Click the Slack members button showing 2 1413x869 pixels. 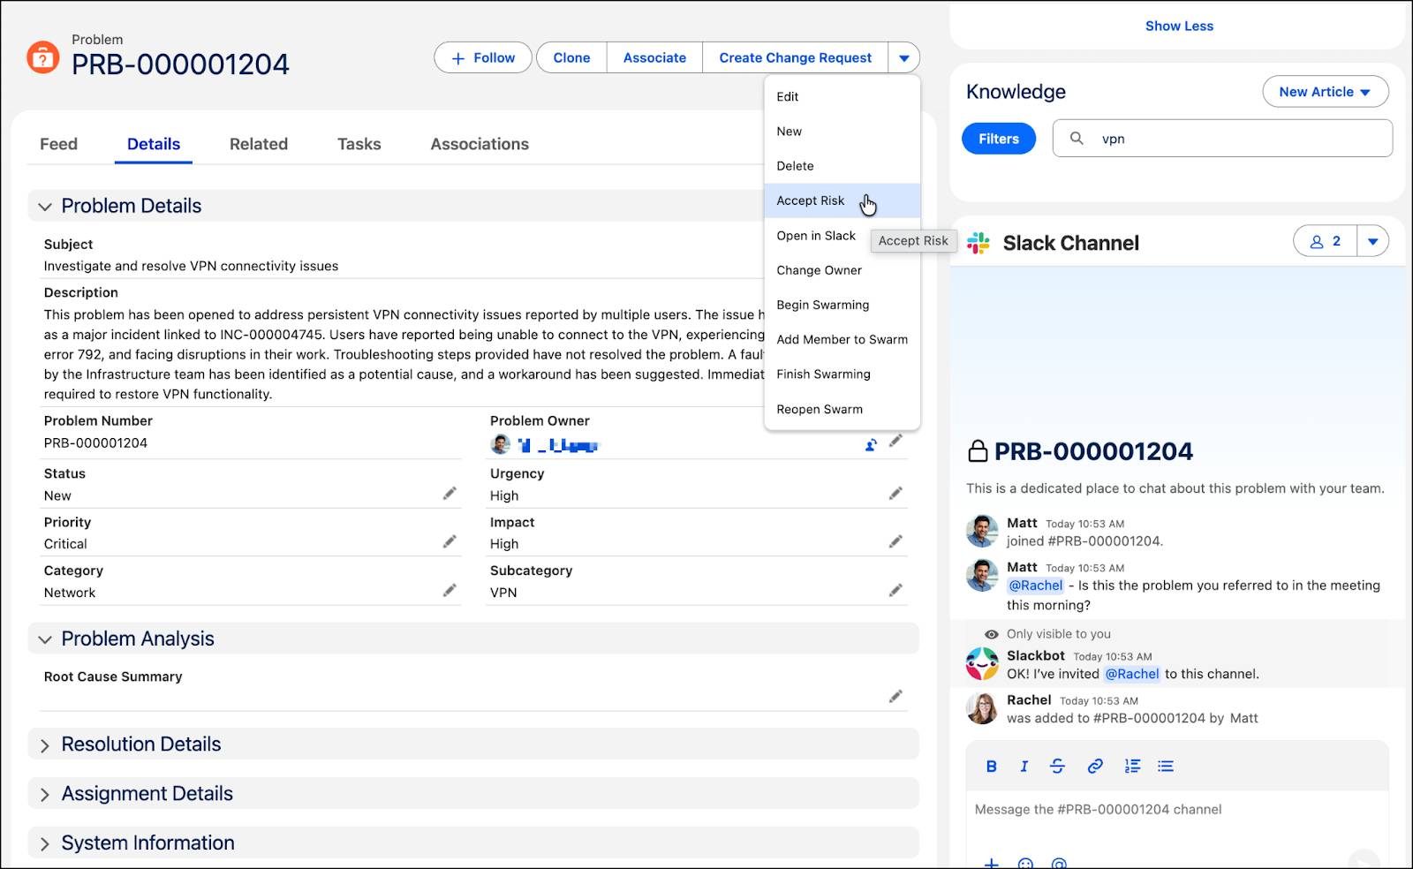tap(1326, 241)
